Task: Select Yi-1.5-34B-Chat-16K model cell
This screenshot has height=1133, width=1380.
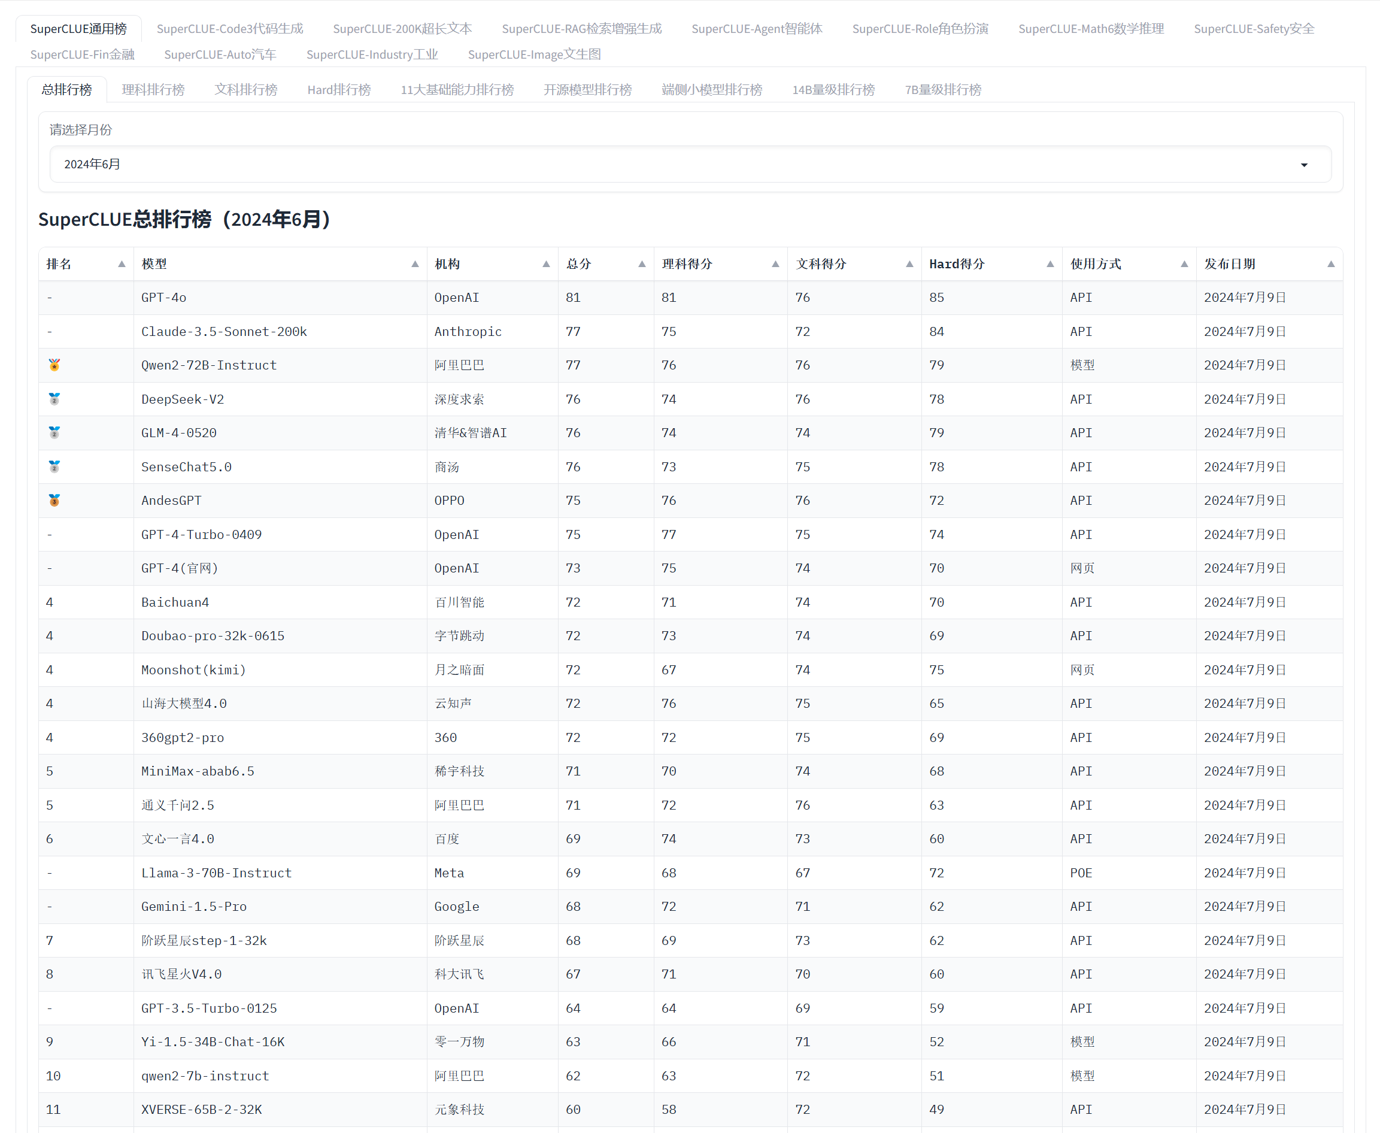Action: [x=280, y=1041]
